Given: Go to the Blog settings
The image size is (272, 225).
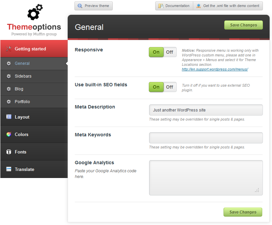Looking at the screenshot, I should pyautogui.click(x=34, y=89).
